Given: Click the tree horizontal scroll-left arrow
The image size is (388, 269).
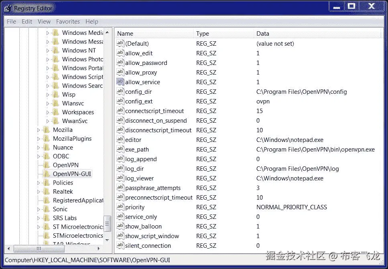Looking at the screenshot, I should pos(9,249).
